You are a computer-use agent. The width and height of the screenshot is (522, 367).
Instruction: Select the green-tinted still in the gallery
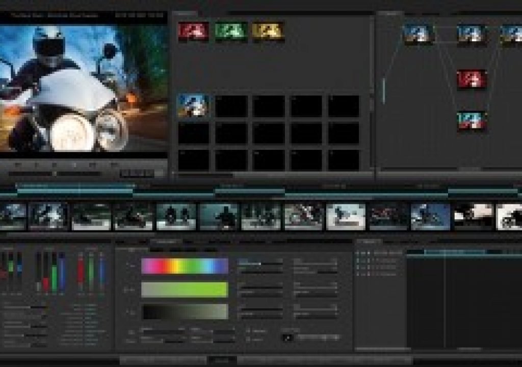[231, 32]
